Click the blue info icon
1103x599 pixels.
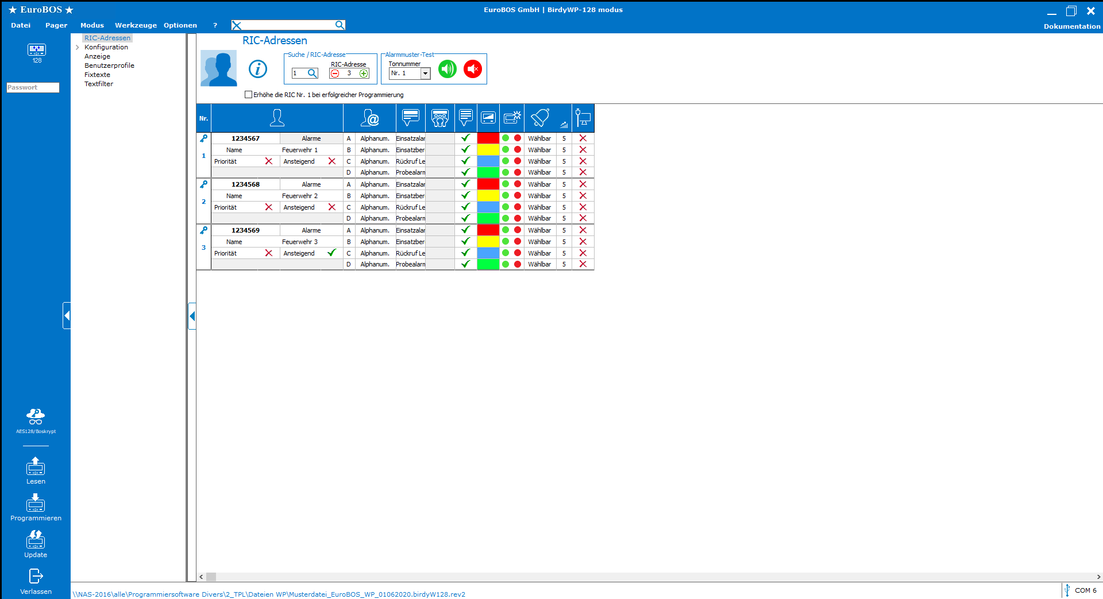click(x=258, y=69)
